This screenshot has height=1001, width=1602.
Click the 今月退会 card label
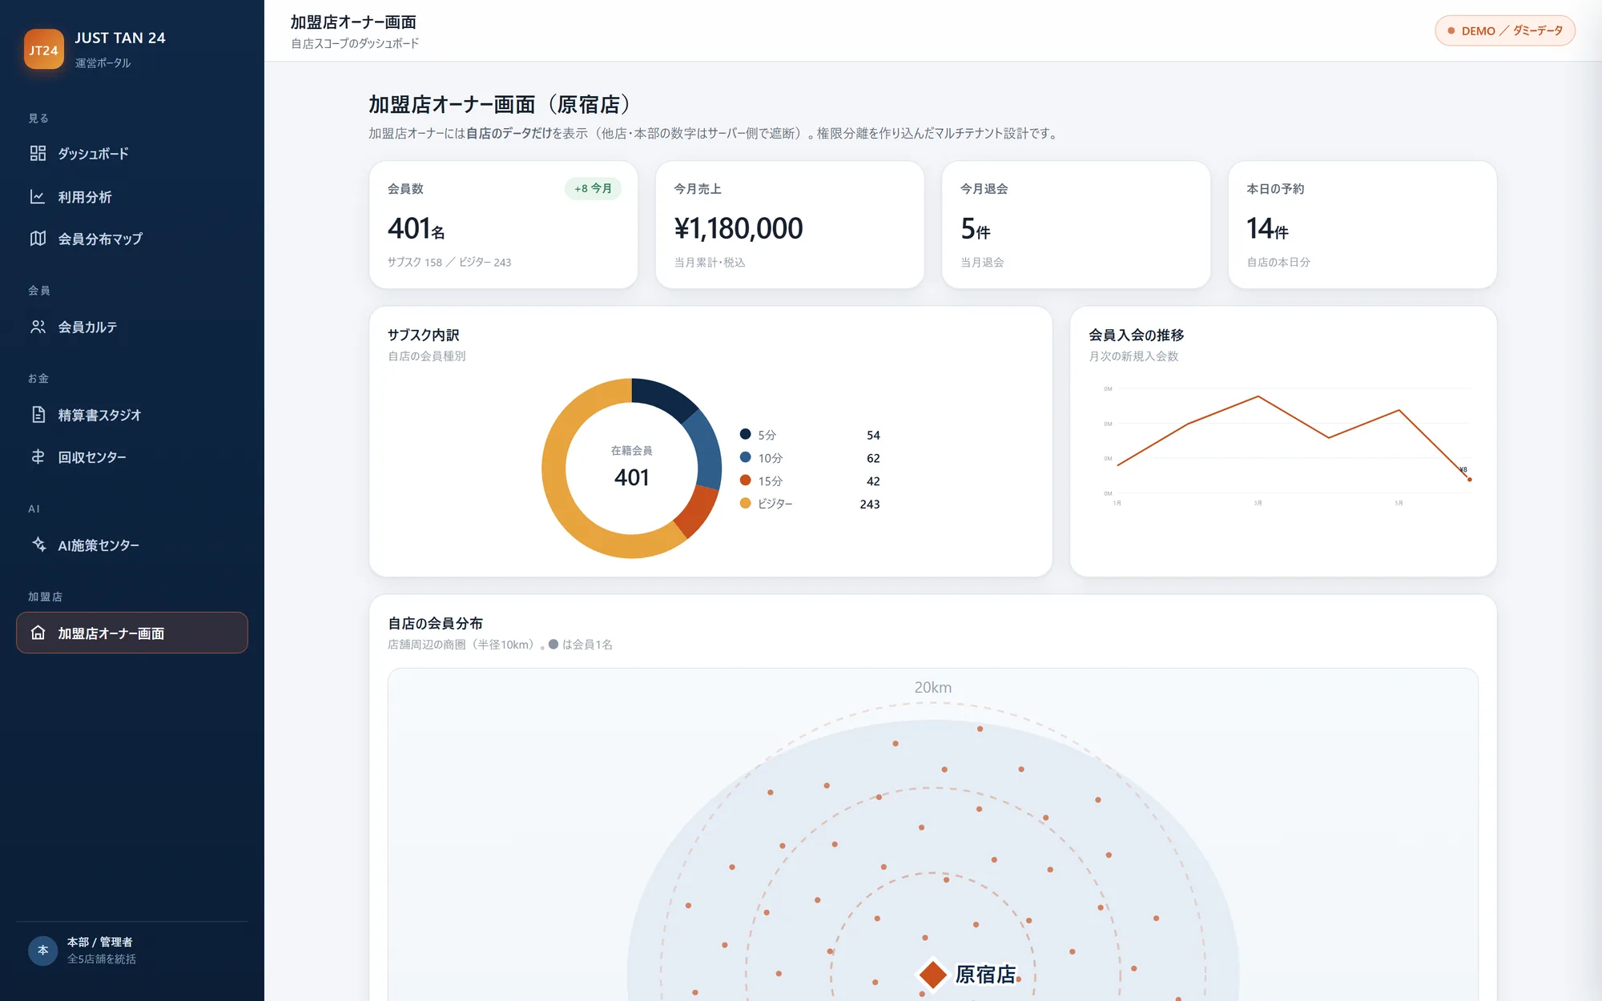pyautogui.click(x=984, y=189)
